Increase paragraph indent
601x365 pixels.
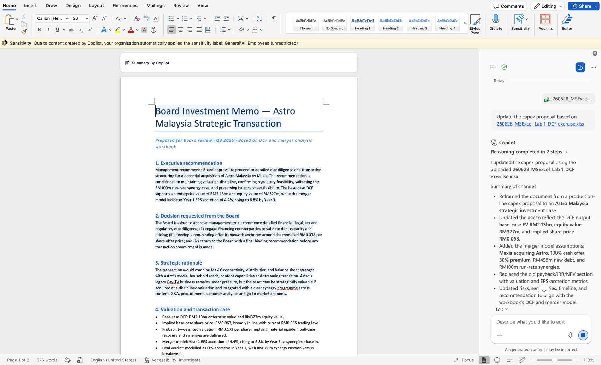pyautogui.click(x=226, y=18)
